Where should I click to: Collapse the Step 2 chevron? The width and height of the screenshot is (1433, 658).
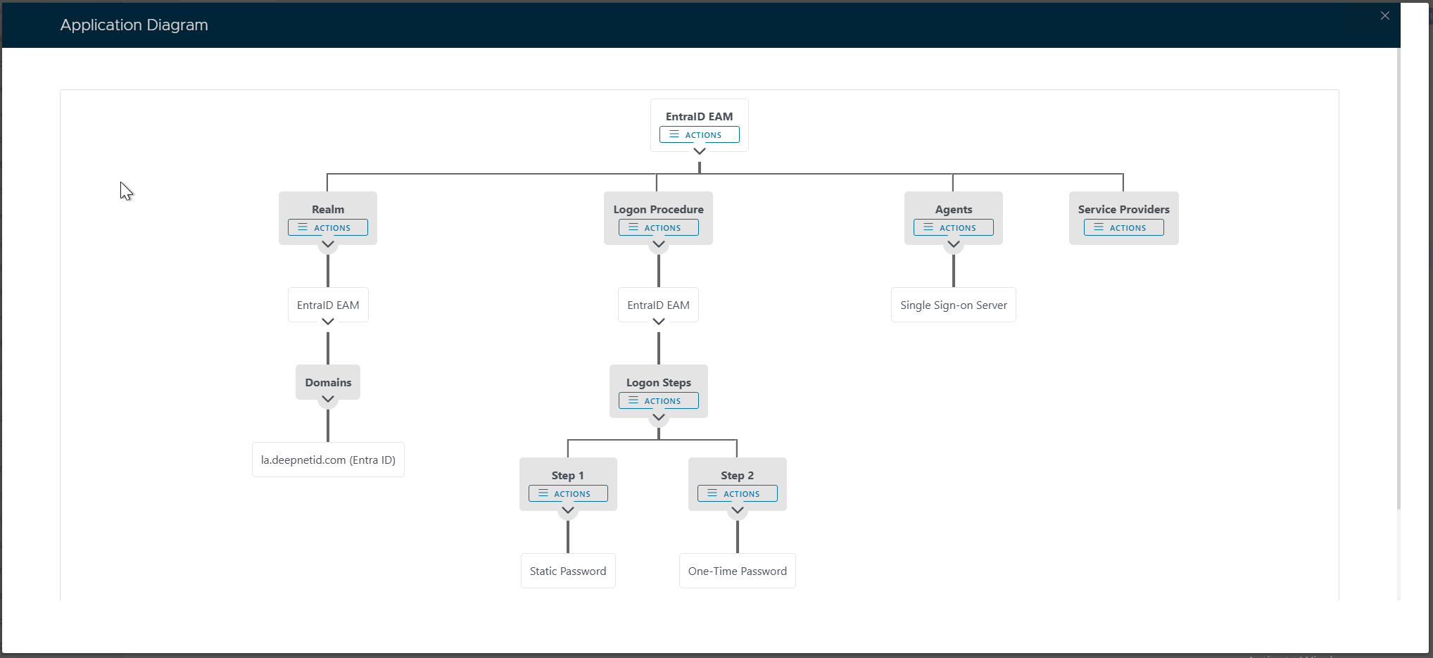tap(738, 510)
